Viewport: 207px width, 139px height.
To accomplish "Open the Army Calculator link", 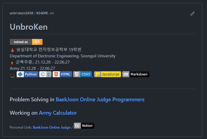I will click(x=58, y=113).
